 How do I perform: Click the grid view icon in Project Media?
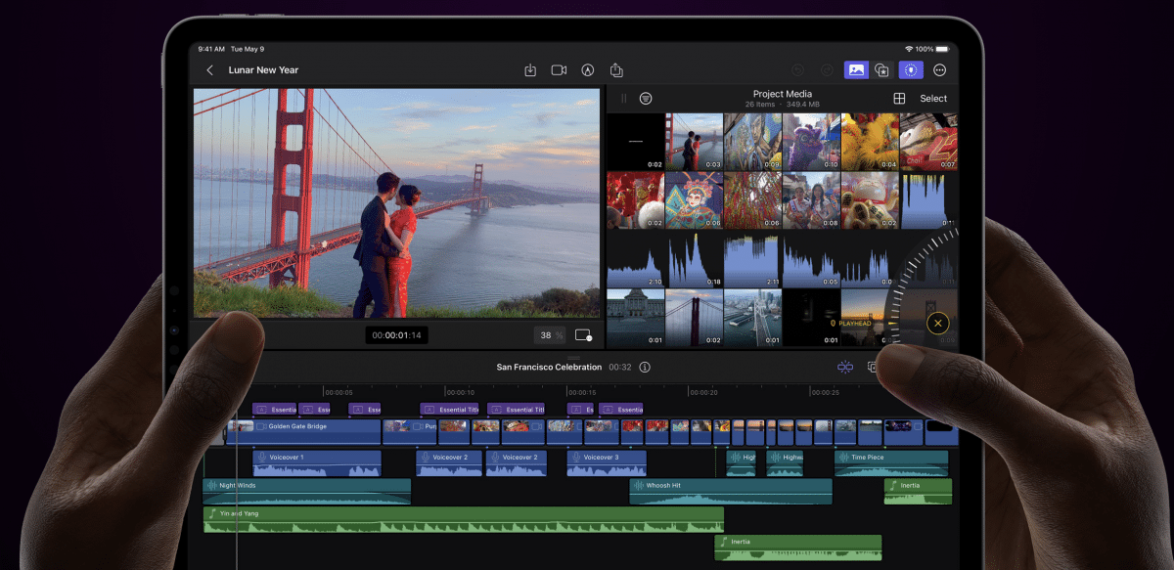tap(898, 98)
